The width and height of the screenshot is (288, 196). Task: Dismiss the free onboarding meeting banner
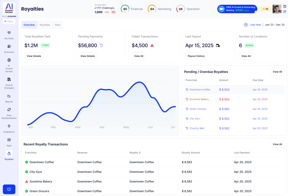(256, 12)
